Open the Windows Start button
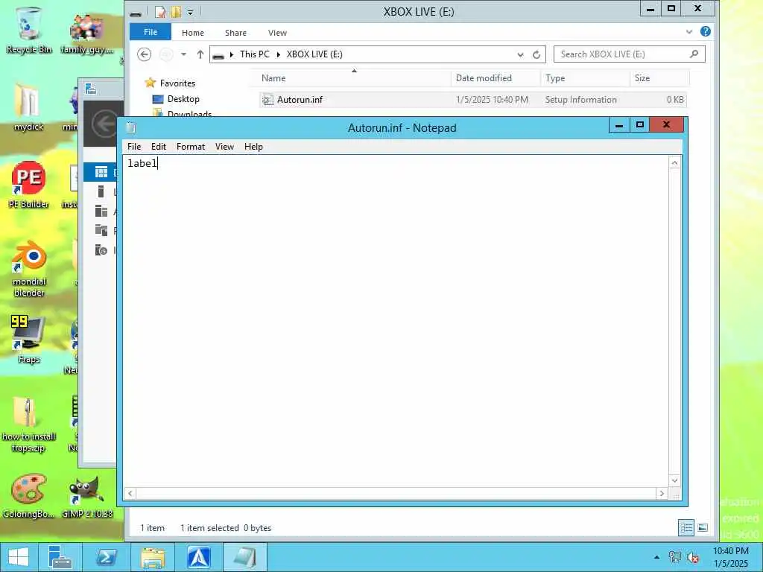Viewport: 763px width, 572px height. [x=19, y=557]
